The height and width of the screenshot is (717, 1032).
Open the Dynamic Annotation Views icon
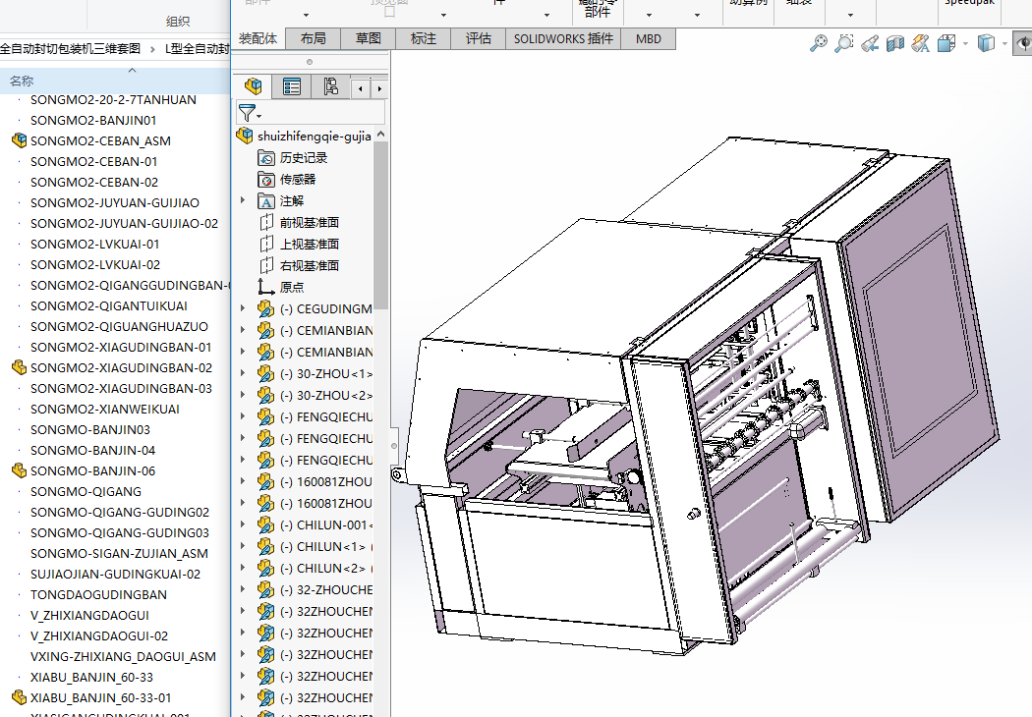coord(921,43)
